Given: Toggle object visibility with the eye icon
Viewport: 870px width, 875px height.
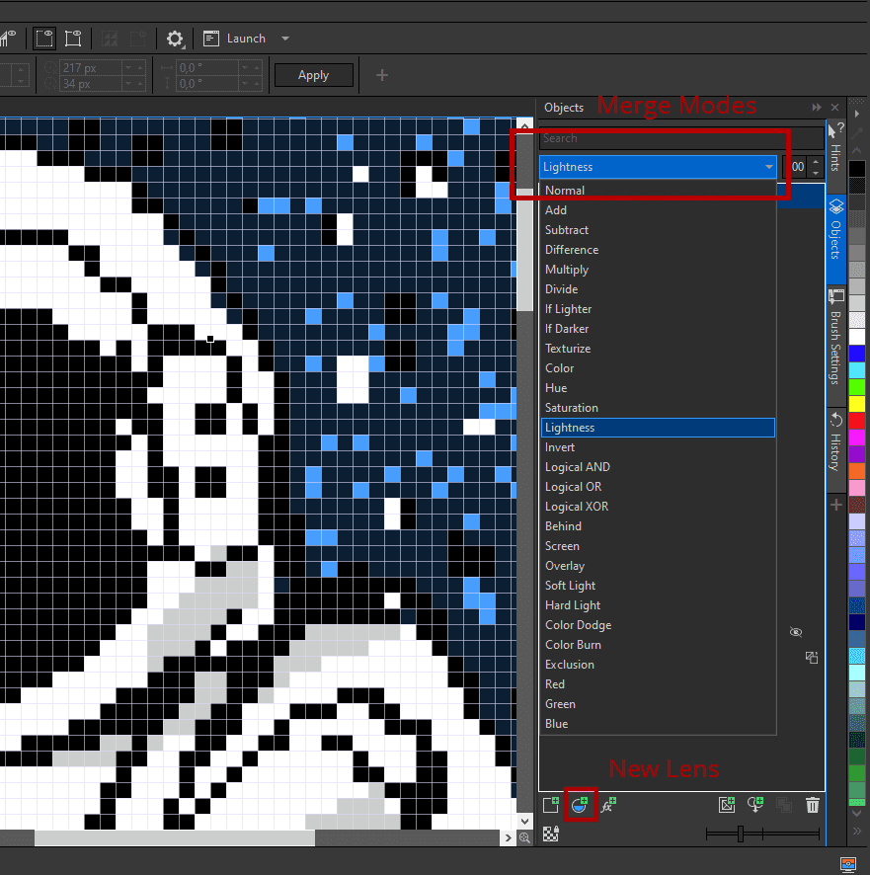Looking at the screenshot, I should [x=796, y=632].
